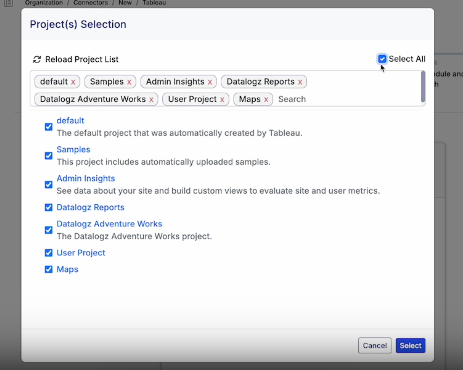Click the selected tags box scrollbar
The height and width of the screenshot is (370, 463).
[423, 86]
